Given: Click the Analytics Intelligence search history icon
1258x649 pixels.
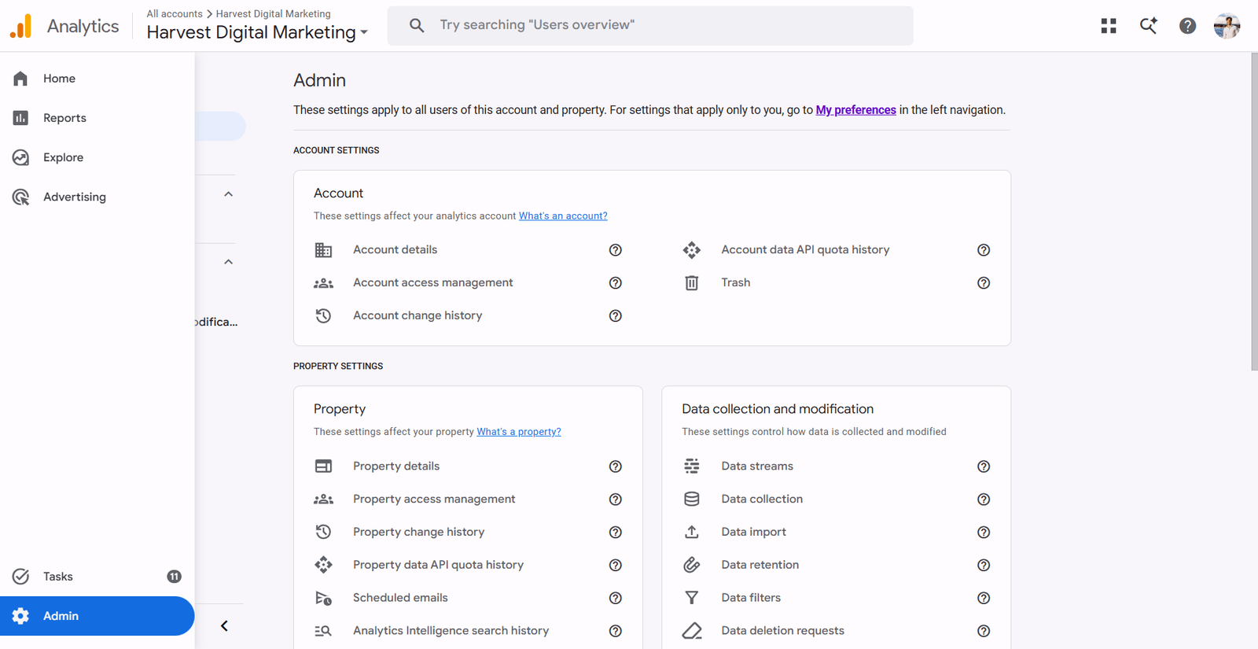Looking at the screenshot, I should [323, 631].
